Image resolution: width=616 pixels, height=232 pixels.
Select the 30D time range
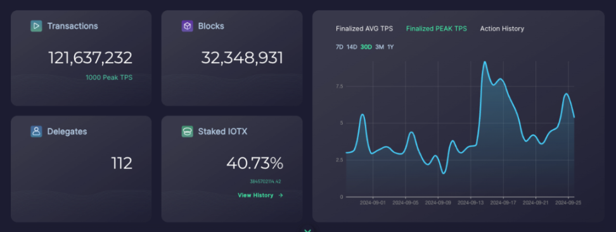coord(366,47)
